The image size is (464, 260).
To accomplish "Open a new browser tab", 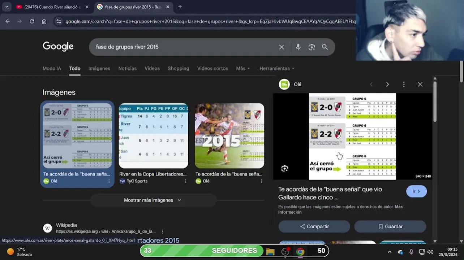I will pos(180,7).
